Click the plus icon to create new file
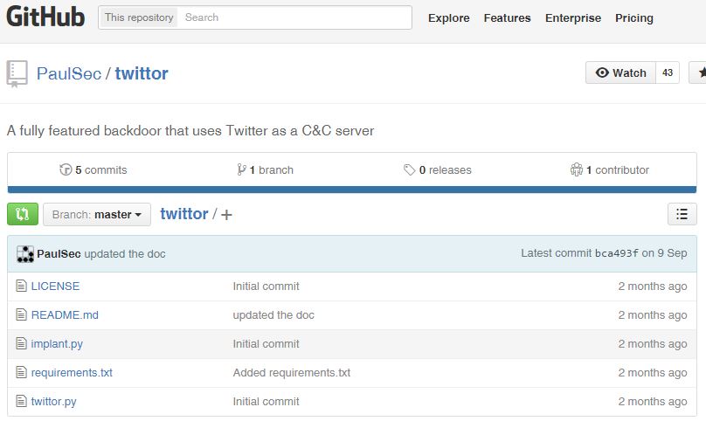The height and width of the screenshot is (421, 706). tap(227, 215)
